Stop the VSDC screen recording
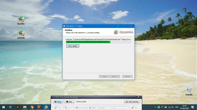 pos(69,102)
